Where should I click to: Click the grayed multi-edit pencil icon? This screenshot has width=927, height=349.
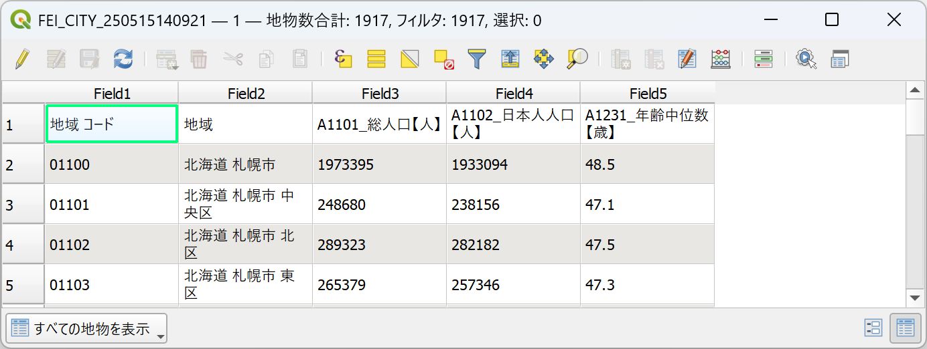pos(56,59)
